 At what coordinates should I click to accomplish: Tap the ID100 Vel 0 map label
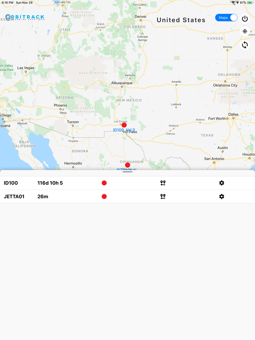pyautogui.click(x=124, y=130)
